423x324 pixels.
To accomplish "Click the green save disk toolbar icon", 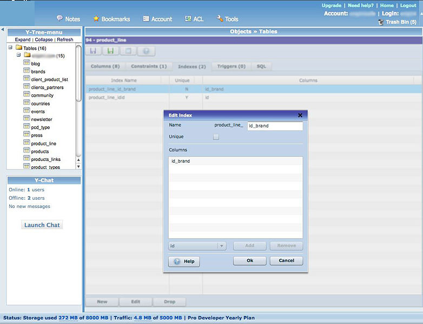I will pyautogui.click(x=110, y=51).
